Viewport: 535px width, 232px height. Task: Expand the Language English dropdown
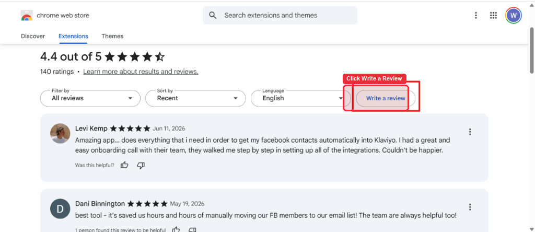[300, 98]
